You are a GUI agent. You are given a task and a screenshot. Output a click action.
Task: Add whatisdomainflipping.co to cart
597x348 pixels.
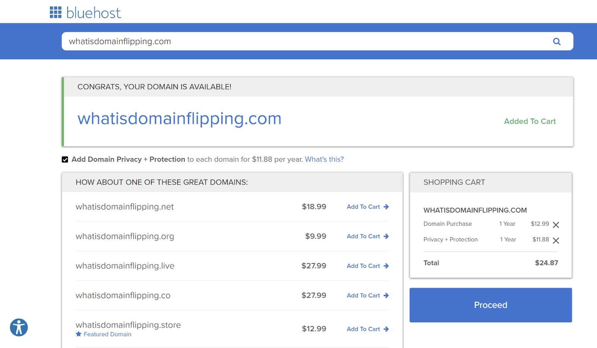(363, 295)
